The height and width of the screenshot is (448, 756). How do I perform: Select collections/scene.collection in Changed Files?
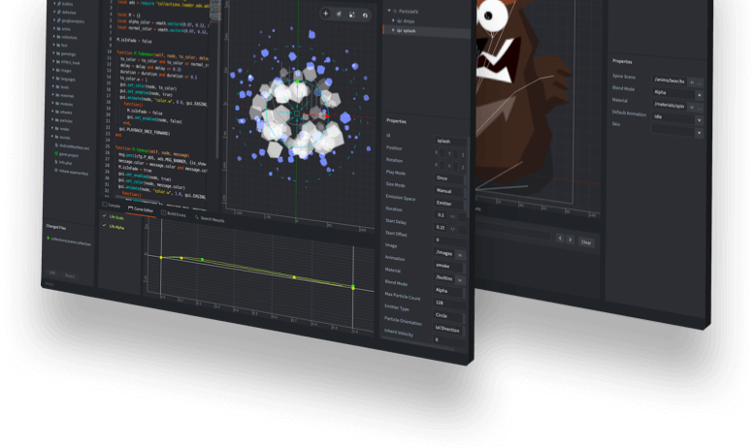[69, 240]
